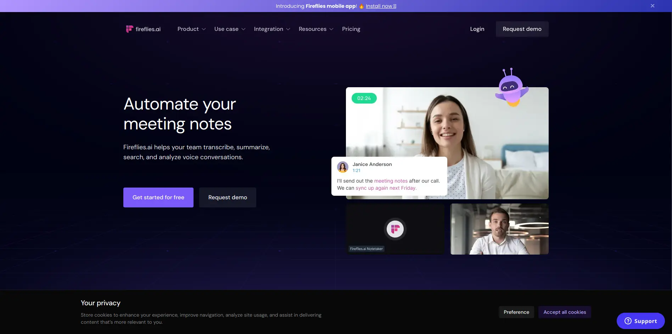Select Pricing in the navigation bar
The image size is (672, 334).
pos(351,29)
